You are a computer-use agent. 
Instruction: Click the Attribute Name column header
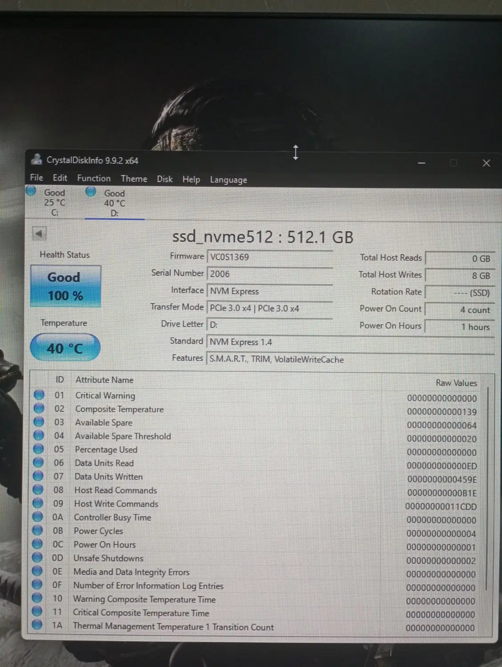click(x=104, y=380)
